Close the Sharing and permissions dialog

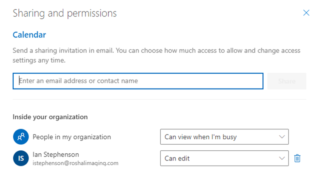tap(306, 13)
